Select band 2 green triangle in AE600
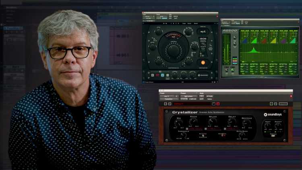The width and height of the screenshot is (302, 170). point(254,40)
